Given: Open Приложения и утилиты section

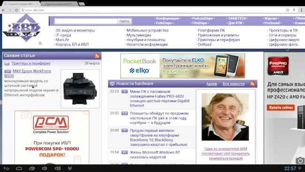Looking at the screenshot, I should (218, 35).
